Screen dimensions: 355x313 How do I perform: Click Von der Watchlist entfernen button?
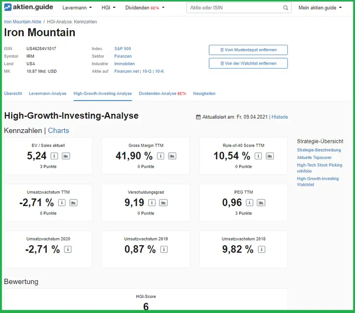(x=248, y=64)
